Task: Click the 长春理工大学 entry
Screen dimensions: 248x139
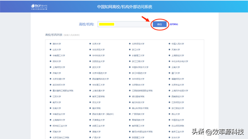Action: pos(138,56)
